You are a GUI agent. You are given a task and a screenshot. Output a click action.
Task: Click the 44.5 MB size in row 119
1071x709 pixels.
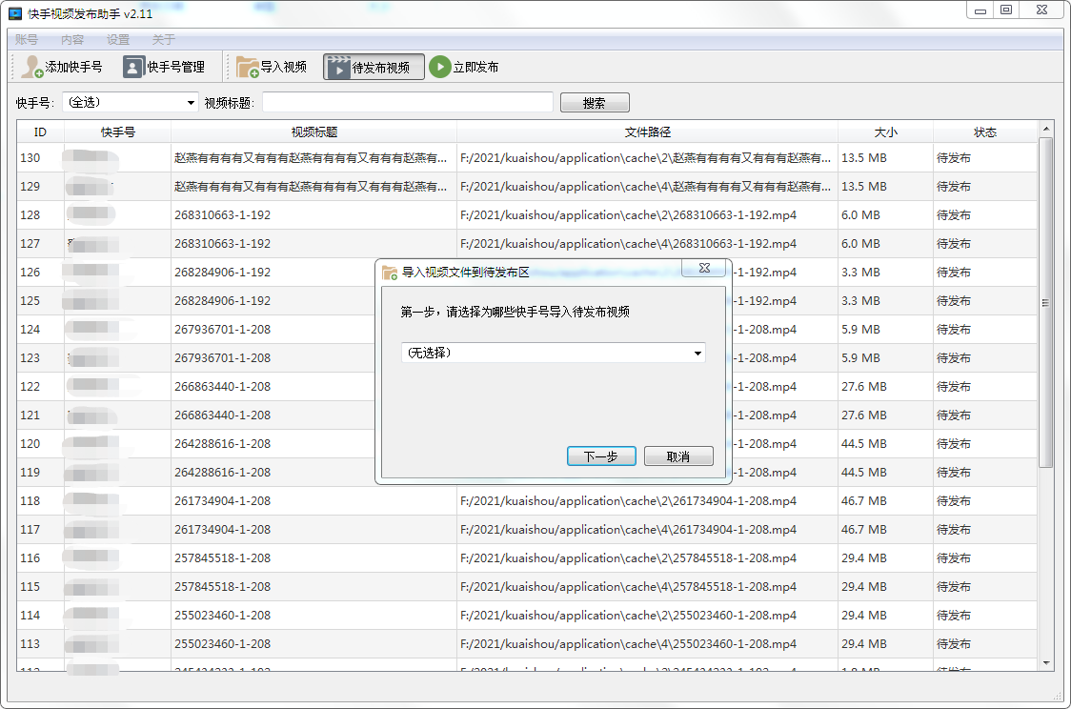pos(864,473)
